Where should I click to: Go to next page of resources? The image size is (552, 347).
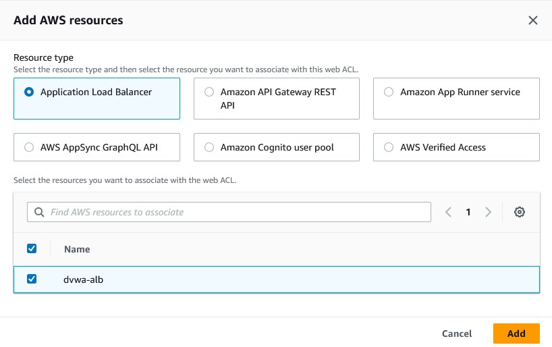point(488,212)
